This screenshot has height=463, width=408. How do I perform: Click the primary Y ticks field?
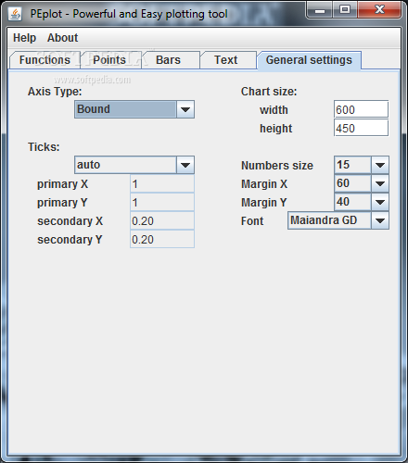[162, 203]
